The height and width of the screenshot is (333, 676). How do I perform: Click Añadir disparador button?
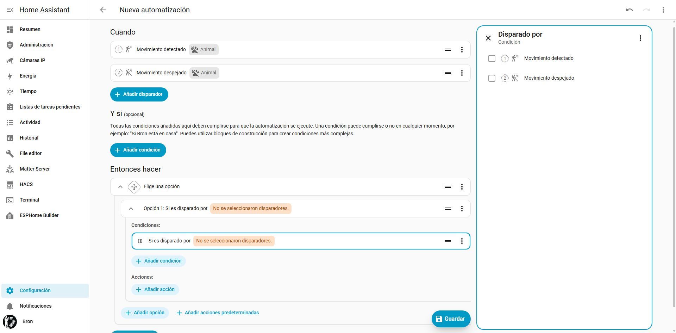(x=139, y=94)
